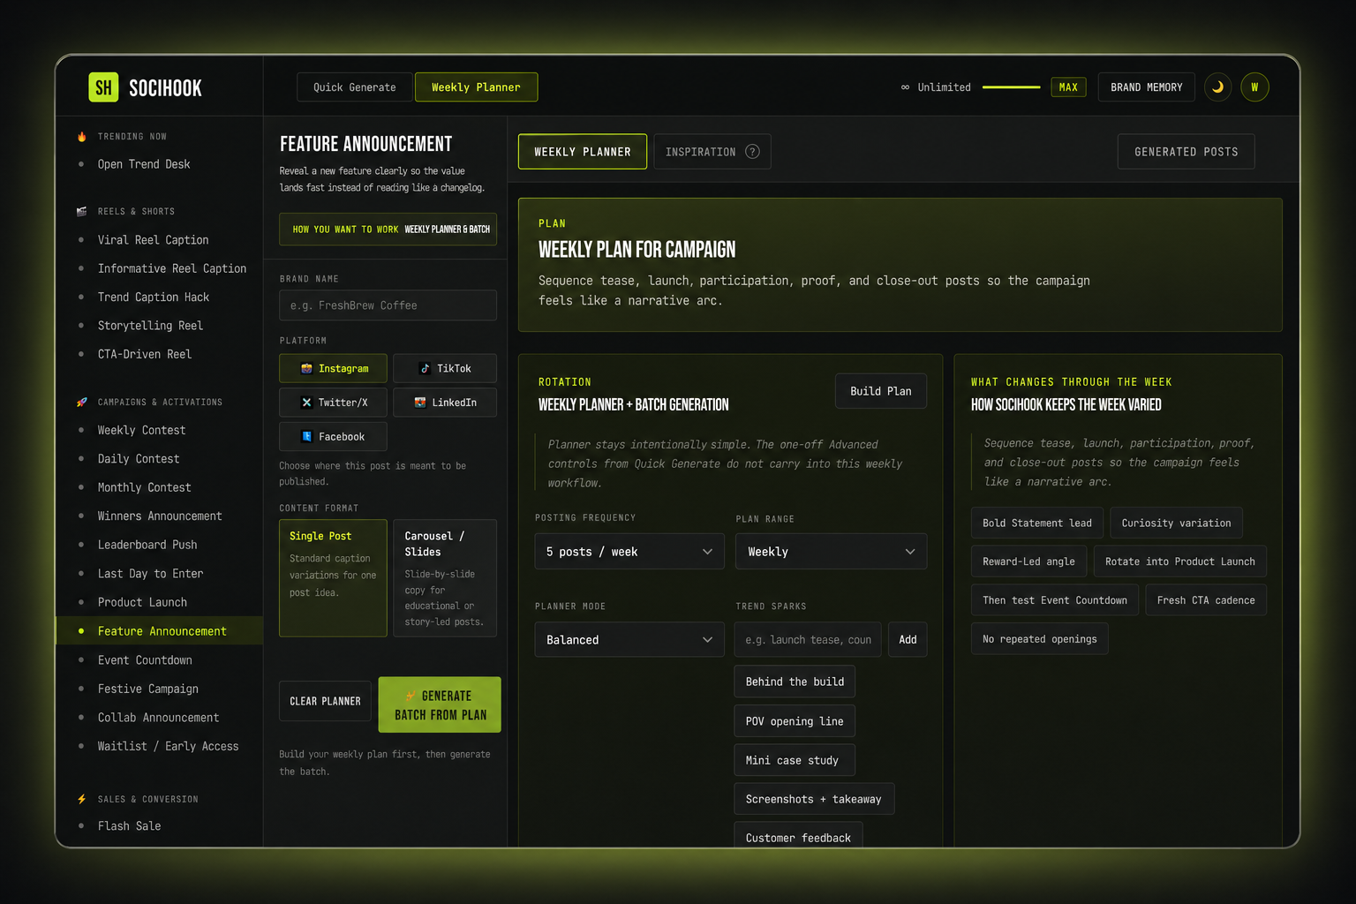Screen dimensions: 1356x904
Task: Click the SH Socihook logo icon
Action: click(103, 87)
